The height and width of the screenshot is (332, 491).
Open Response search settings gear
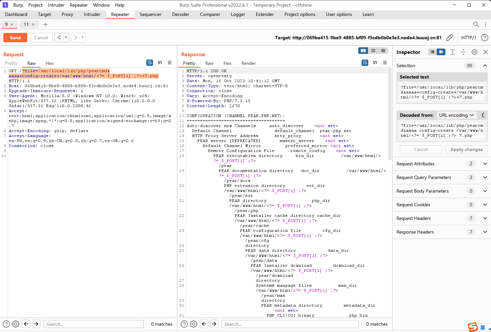pyautogui.click(x=194, y=324)
